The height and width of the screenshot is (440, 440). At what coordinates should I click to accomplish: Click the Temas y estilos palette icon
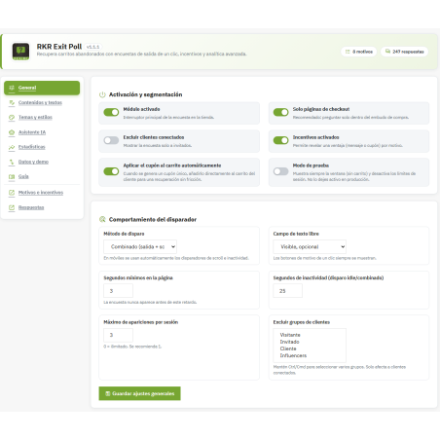tap(12, 118)
